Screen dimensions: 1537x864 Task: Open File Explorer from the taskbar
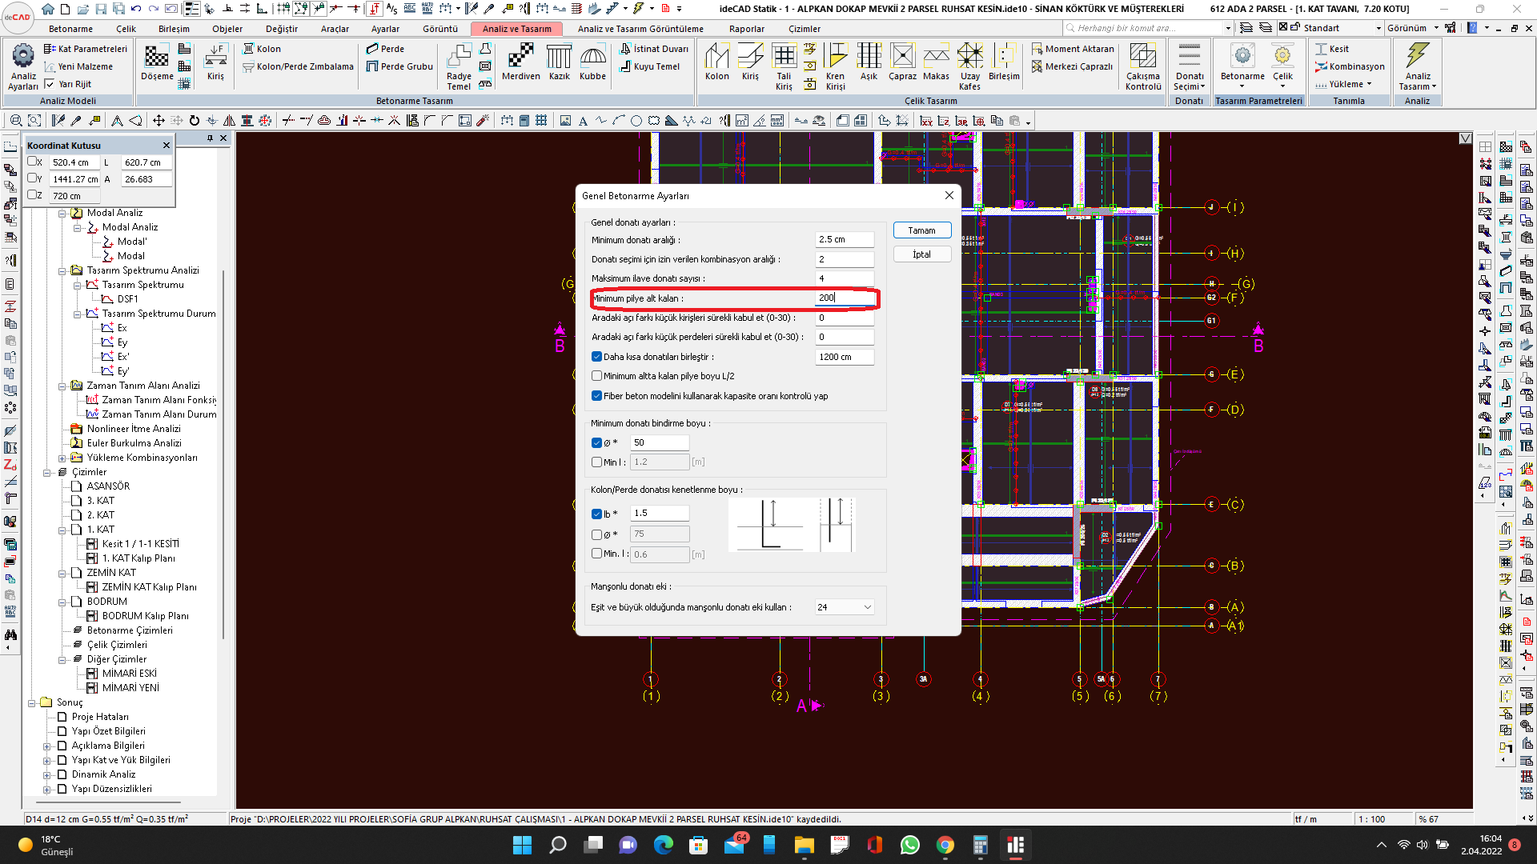pyautogui.click(x=804, y=845)
